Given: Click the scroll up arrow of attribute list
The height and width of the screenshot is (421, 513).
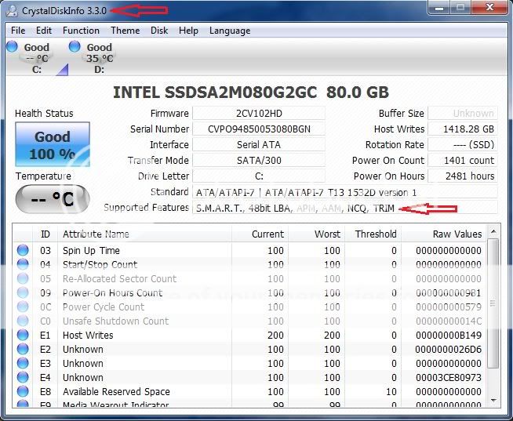Looking at the screenshot, I should tap(493, 232).
